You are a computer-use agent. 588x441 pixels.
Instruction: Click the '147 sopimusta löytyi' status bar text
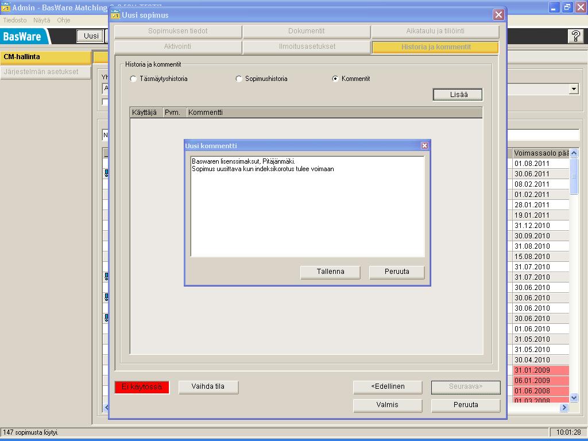click(x=31, y=432)
